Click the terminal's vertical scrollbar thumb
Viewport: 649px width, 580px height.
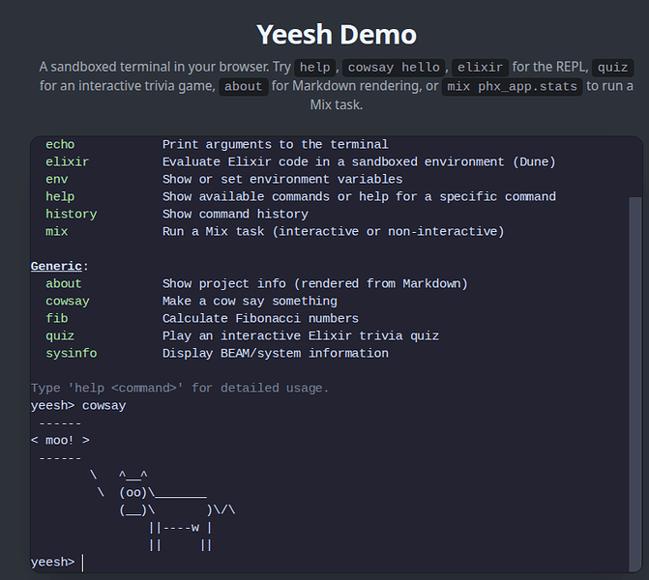coord(634,384)
